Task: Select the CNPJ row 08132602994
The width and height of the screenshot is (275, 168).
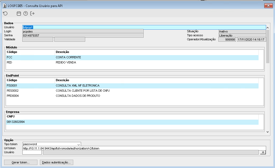Action: (132, 122)
